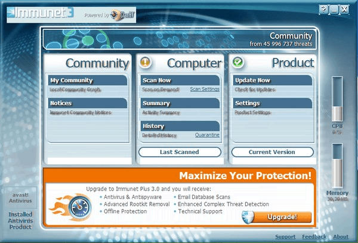Click Immunet Community Notices text

(x=81, y=112)
